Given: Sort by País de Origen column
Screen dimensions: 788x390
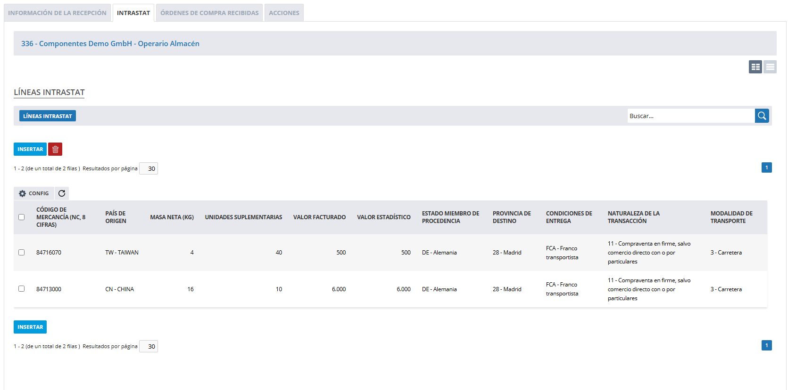Looking at the screenshot, I should [116, 217].
